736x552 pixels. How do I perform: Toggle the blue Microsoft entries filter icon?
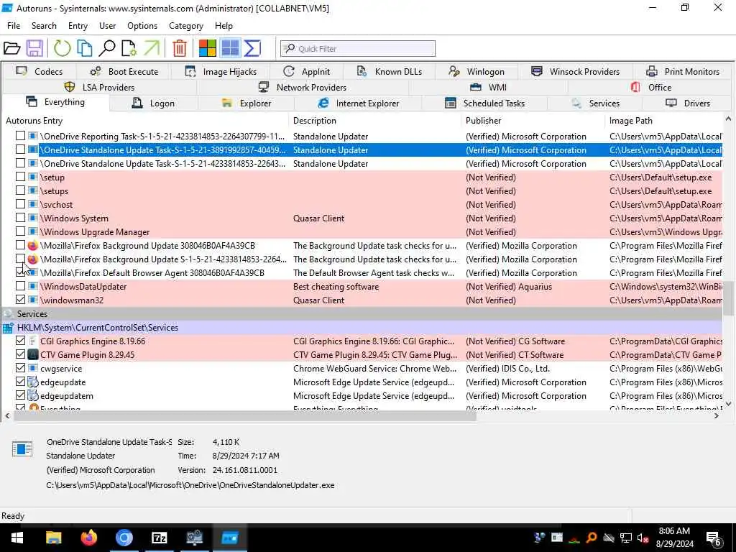(230, 48)
